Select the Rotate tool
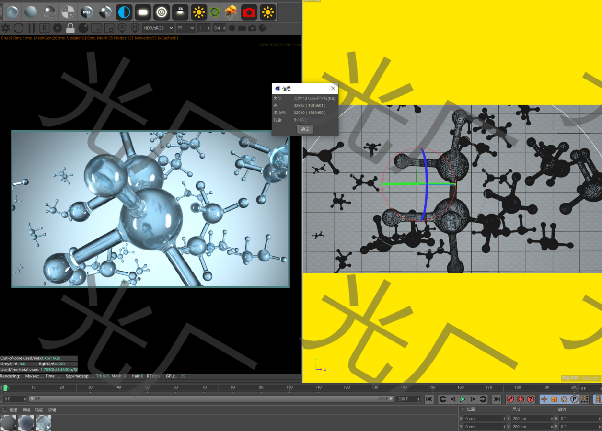 tap(564, 399)
